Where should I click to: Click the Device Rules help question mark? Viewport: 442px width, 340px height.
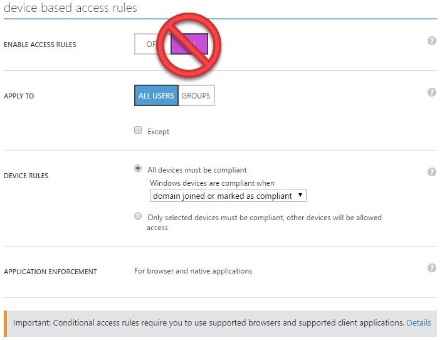(x=431, y=172)
